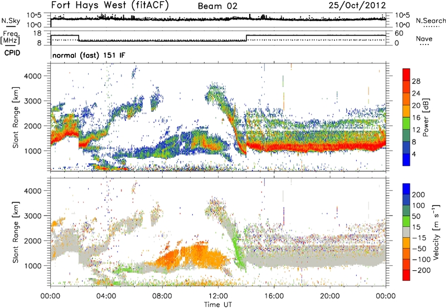
Task: Click the 'Beam 02' label
Action: point(217,6)
